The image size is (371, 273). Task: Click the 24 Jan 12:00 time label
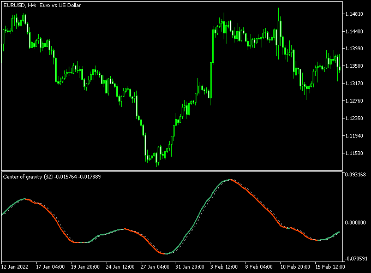point(120,267)
